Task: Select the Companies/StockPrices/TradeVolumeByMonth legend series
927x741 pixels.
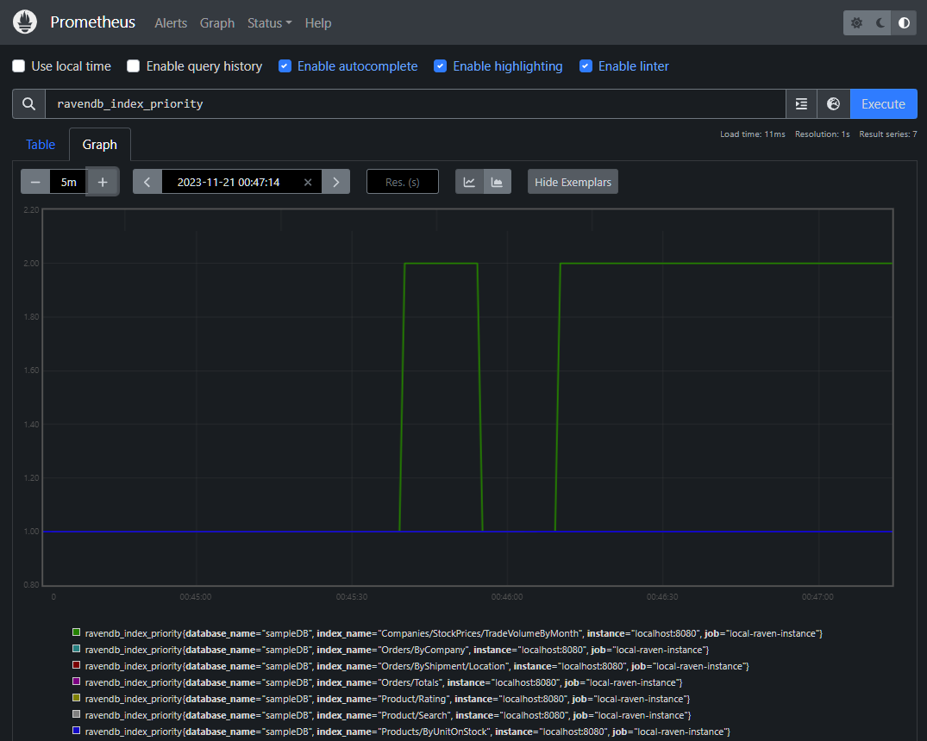Action: click(454, 633)
